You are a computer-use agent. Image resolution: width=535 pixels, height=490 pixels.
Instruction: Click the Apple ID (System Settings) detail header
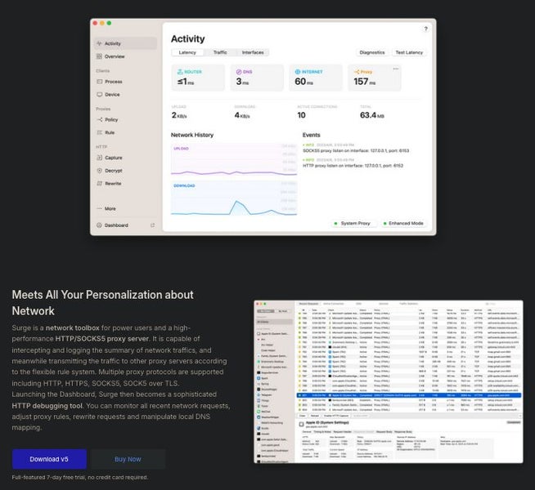click(x=327, y=422)
